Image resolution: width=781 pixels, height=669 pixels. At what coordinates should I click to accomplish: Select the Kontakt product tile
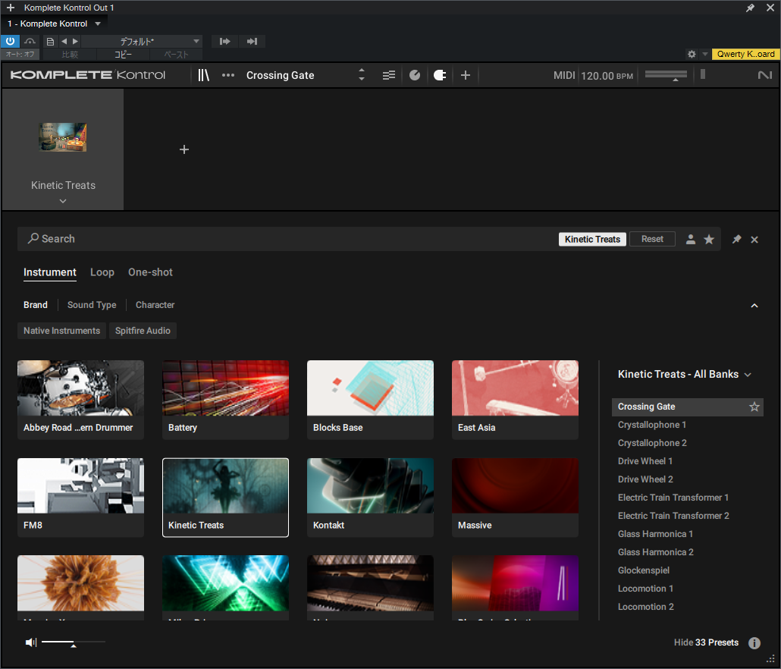[x=370, y=497]
